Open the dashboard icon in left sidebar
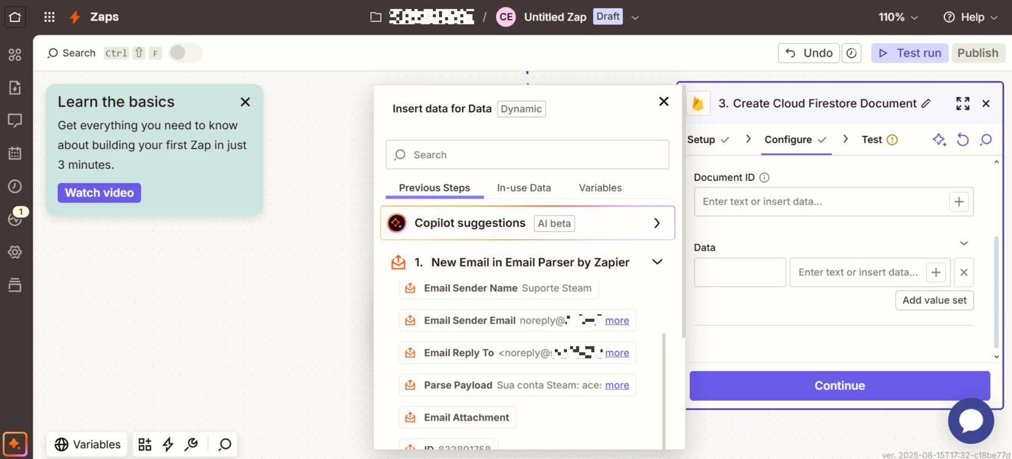1012x459 pixels. (x=15, y=55)
